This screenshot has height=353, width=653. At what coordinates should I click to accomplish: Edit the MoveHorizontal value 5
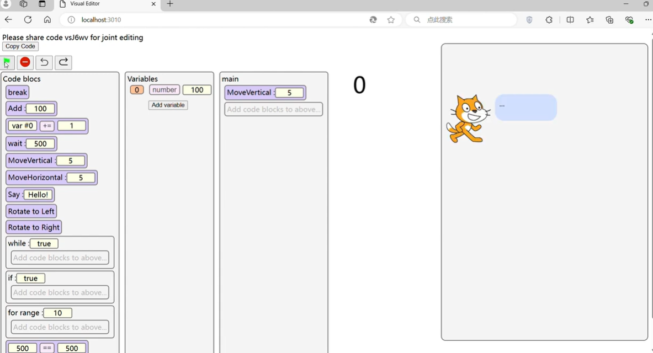81,178
